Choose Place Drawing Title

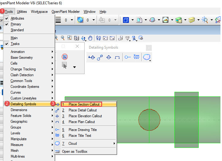[86, 129]
